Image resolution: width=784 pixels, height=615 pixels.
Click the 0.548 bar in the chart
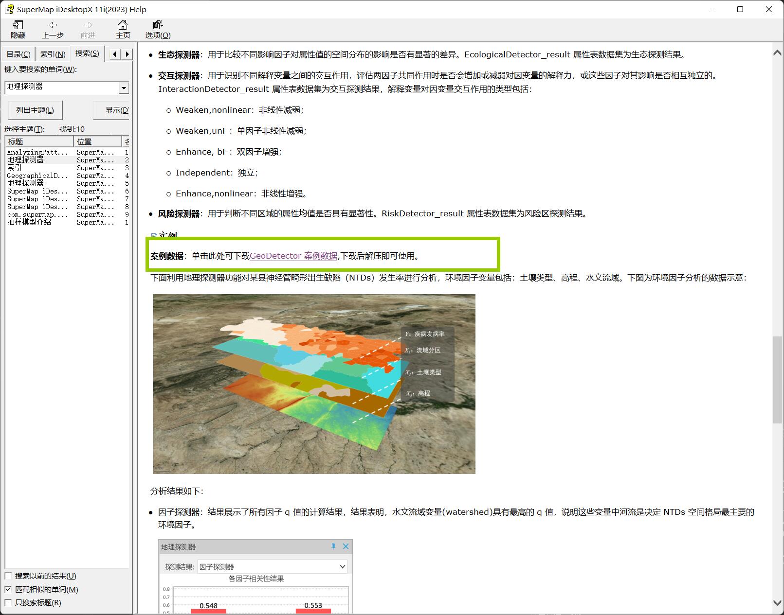(x=208, y=611)
